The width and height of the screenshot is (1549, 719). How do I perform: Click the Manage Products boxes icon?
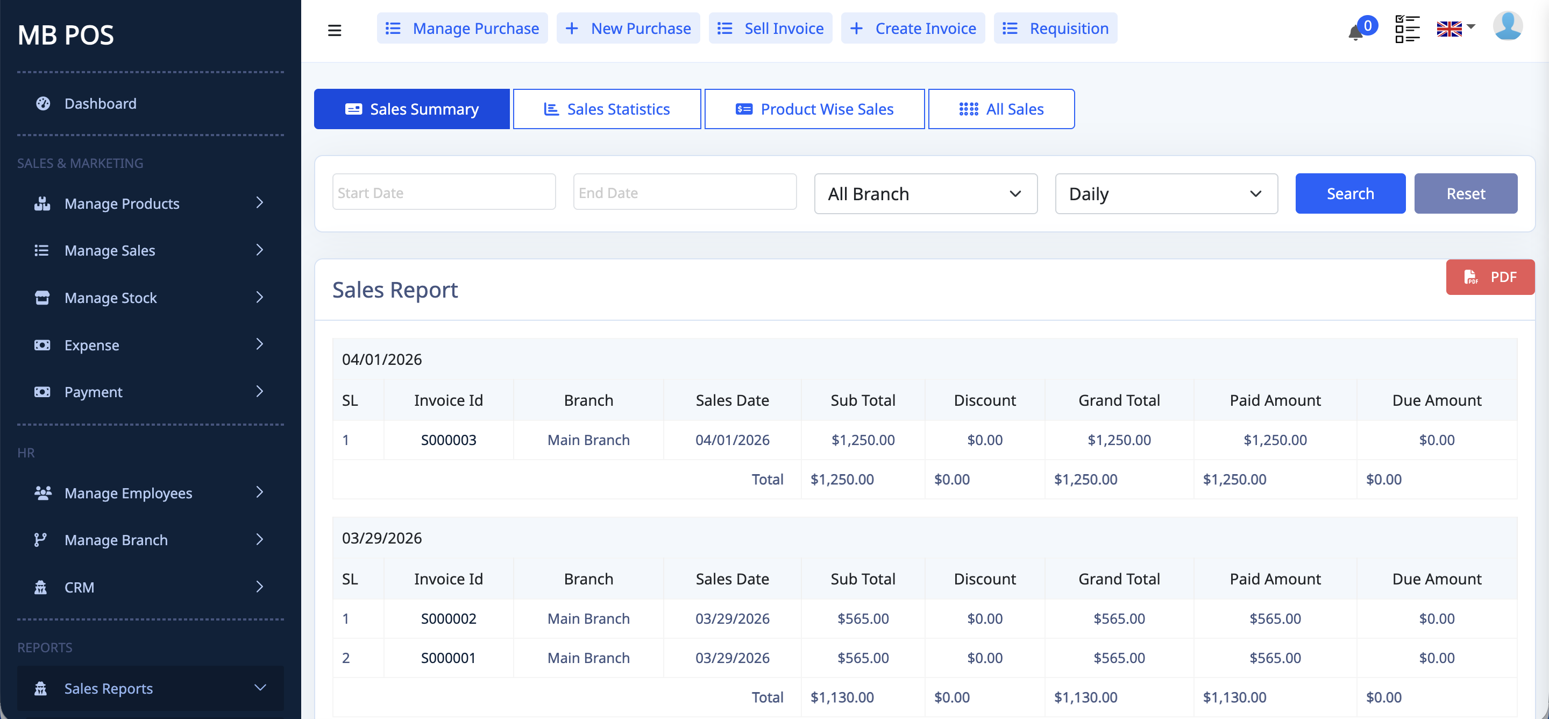click(x=42, y=203)
